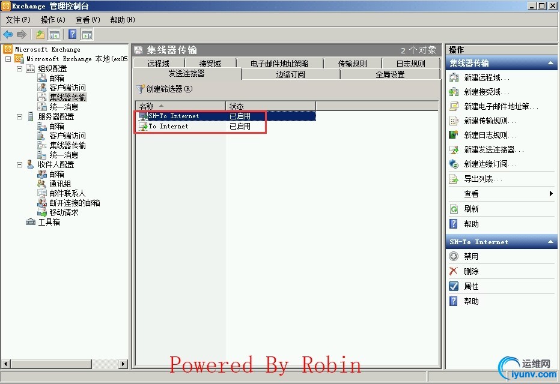Select 邮箱 under 组织配置
560x384 pixels.
[x=57, y=78]
